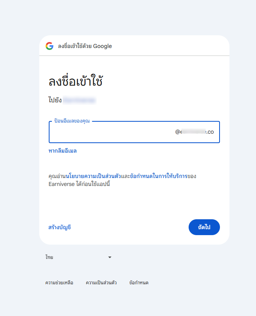This screenshot has height=316, width=256.
Task: Click the ได้ก่อนใช้แอปนี้ notice text
Action: coord(92,184)
